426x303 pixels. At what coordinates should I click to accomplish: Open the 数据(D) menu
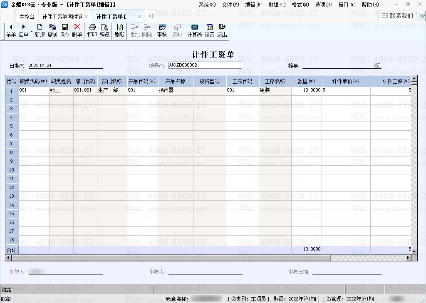277,5
